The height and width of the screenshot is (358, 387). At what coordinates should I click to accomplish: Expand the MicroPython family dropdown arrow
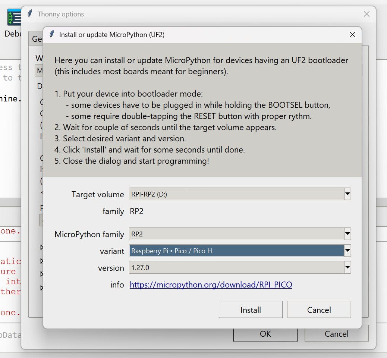tap(347, 234)
